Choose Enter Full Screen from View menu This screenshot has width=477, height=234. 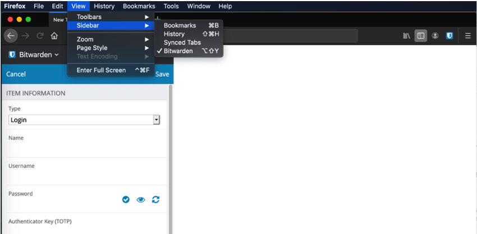click(x=111, y=70)
